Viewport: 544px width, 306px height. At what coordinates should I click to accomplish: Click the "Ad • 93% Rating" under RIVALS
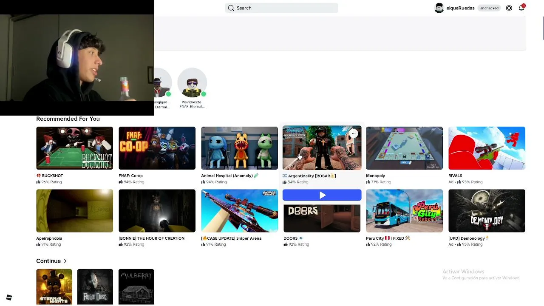[x=465, y=182]
